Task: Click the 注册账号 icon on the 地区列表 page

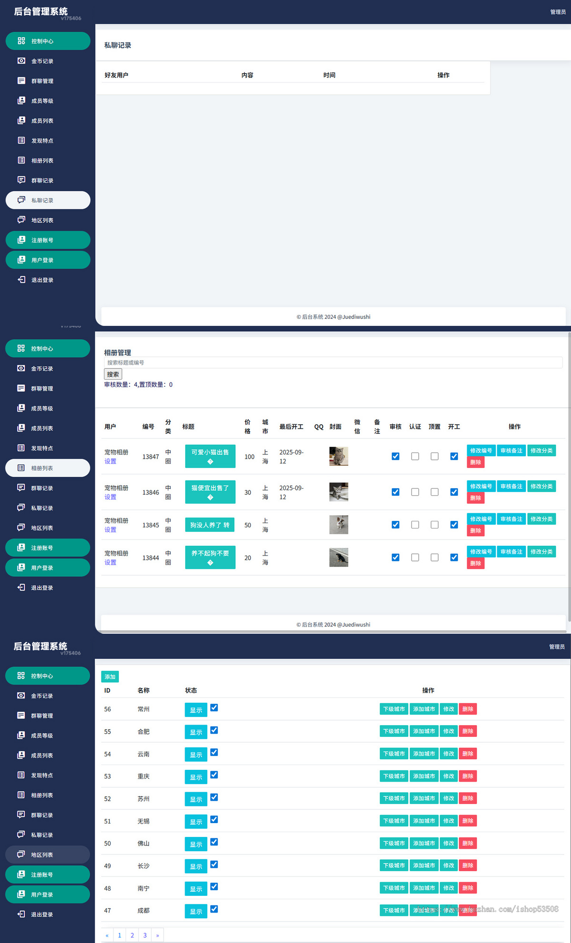Action: point(21,874)
